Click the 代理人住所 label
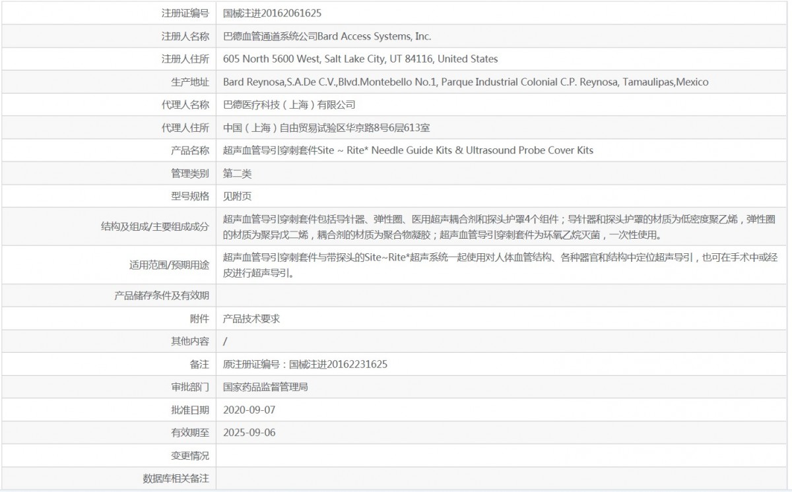The height and width of the screenshot is (492, 792). tap(185, 127)
